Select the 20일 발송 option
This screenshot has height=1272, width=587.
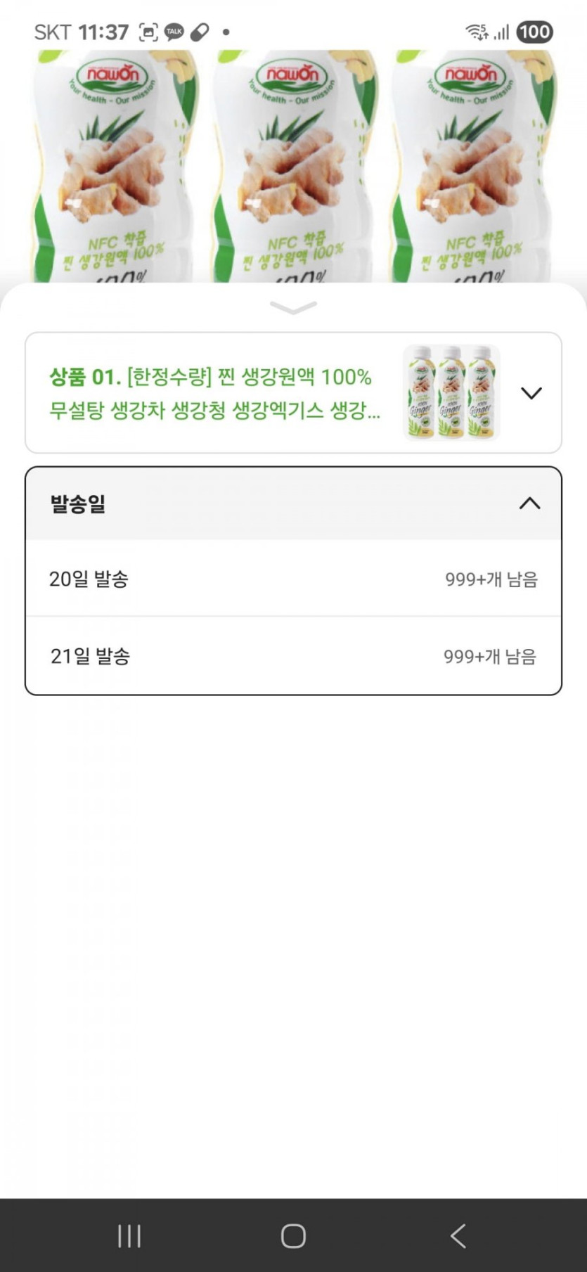pos(293,579)
